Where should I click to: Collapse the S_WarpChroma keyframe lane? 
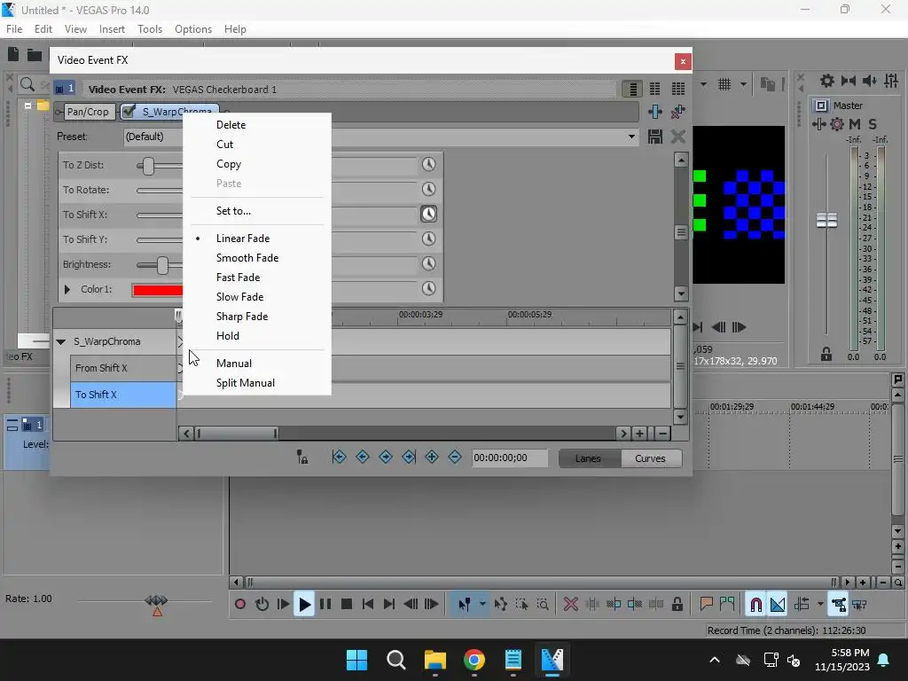(61, 341)
